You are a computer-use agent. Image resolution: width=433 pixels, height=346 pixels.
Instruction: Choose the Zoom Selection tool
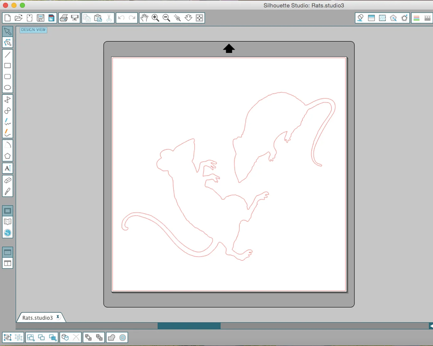pos(177,18)
